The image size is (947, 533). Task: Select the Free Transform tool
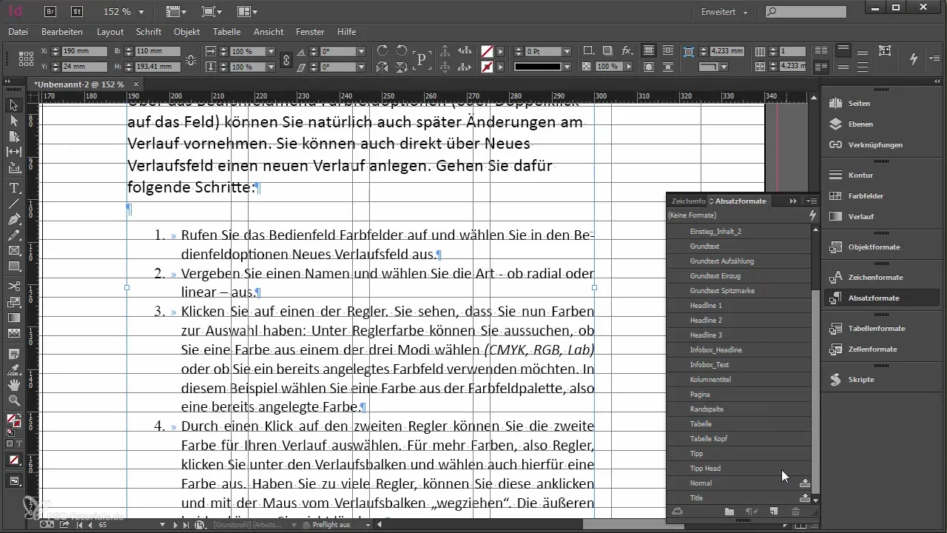click(13, 301)
